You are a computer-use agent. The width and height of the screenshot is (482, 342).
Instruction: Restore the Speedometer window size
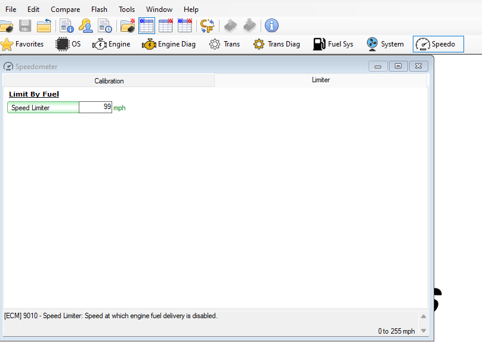398,66
